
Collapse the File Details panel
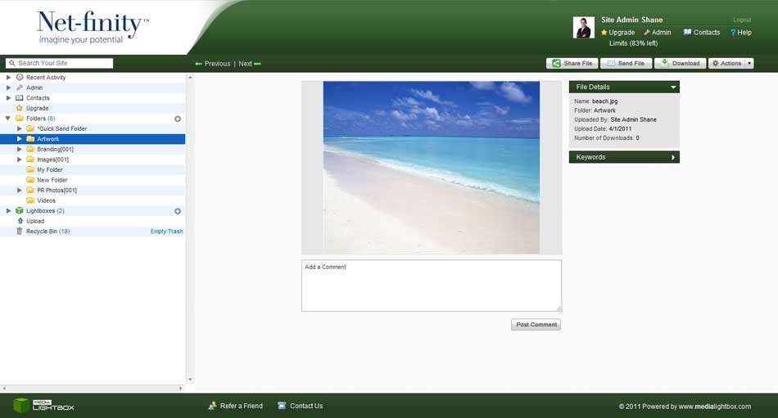click(x=673, y=87)
